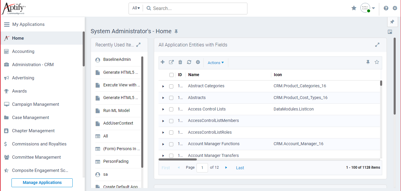Sort by the Name column header

coord(194,75)
